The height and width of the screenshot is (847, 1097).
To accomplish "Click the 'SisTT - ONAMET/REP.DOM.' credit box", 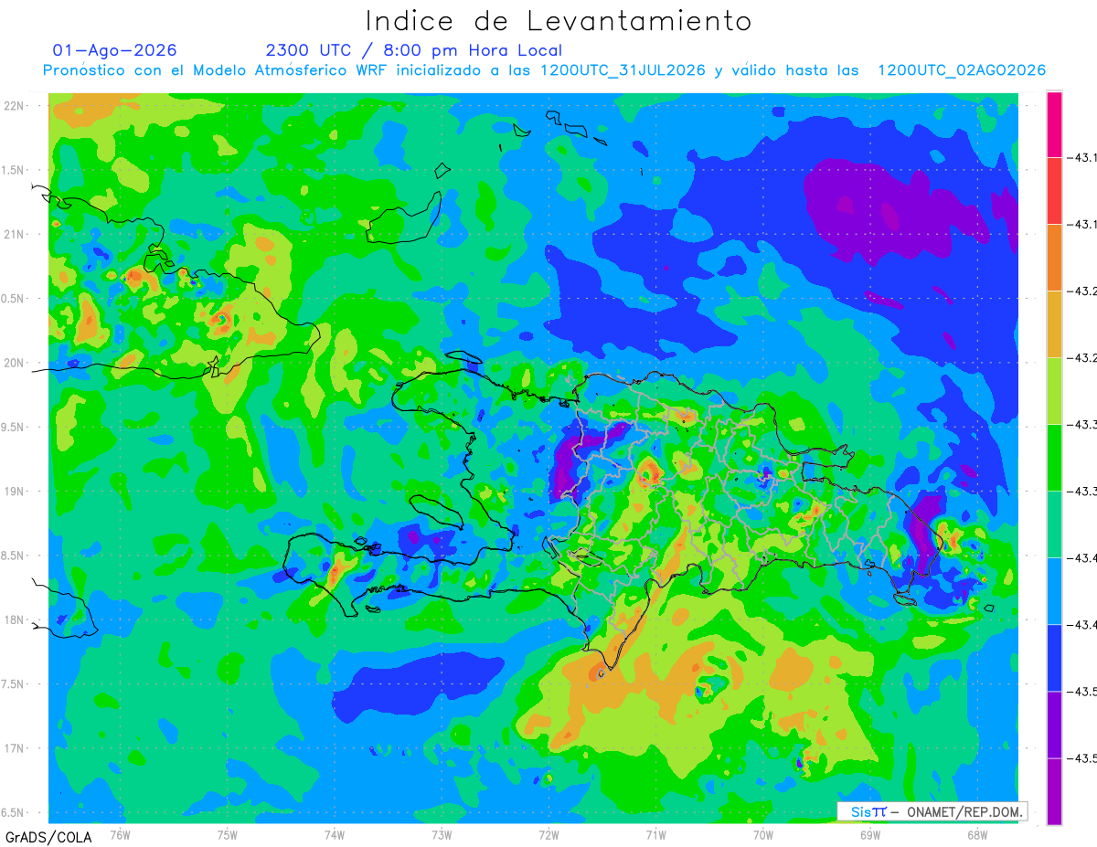I will 932,811.
